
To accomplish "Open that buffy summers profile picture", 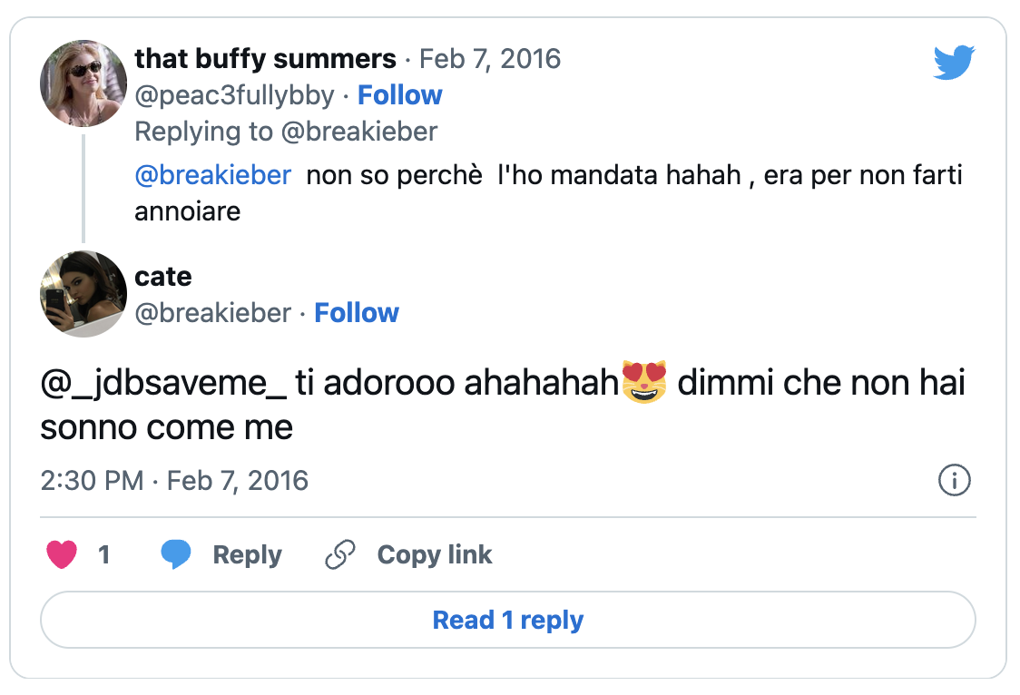I will tap(83, 83).
